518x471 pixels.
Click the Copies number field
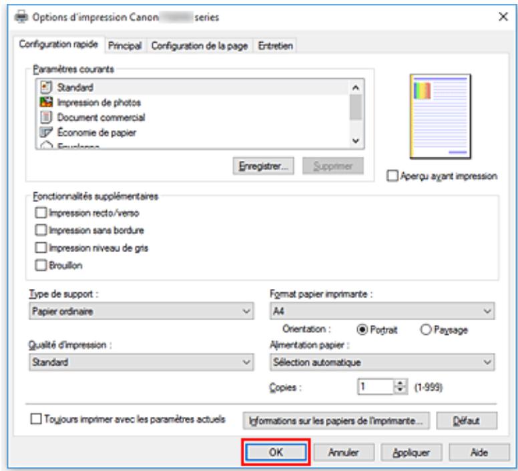pyautogui.click(x=375, y=386)
